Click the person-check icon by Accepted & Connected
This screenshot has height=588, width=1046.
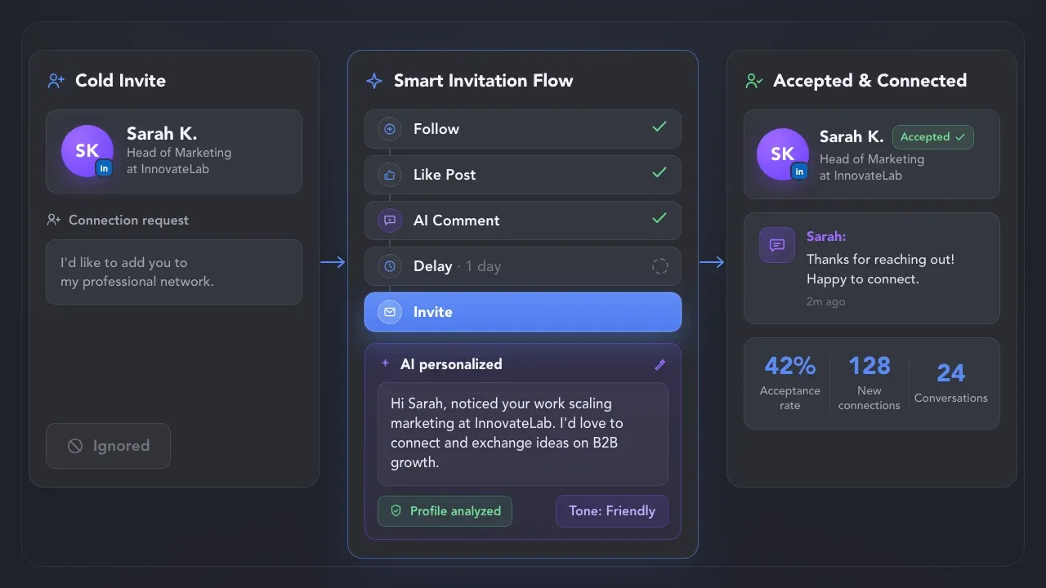754,81
